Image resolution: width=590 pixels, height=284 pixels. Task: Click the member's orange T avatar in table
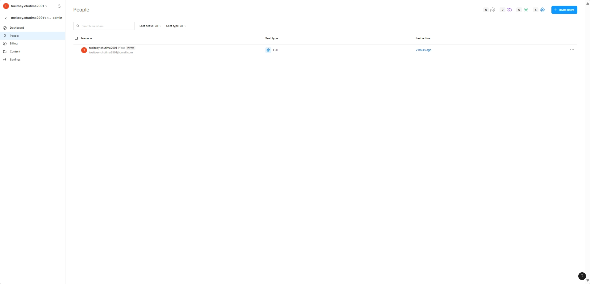[x=84, y=50]
